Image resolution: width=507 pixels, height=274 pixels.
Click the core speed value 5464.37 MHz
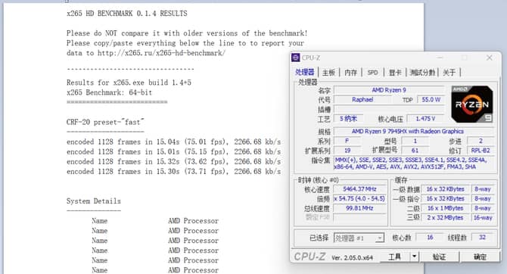[359, 189]
